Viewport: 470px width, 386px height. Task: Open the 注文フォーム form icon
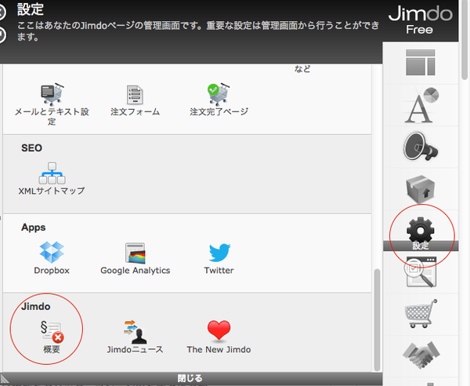click(135, 95)
